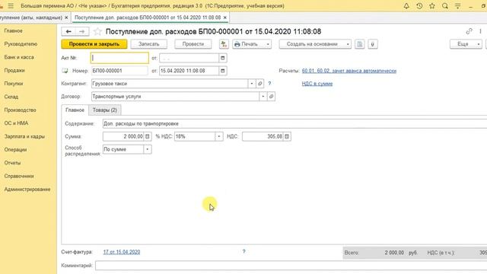Close Поступление доп. расходов tab
Viewport: 487px width, 274px height.
click(x=225, y=18)
